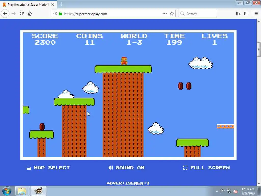Close the Super Mario browser tab
This screenshot has width=261, height=196.
coord(53,5)
